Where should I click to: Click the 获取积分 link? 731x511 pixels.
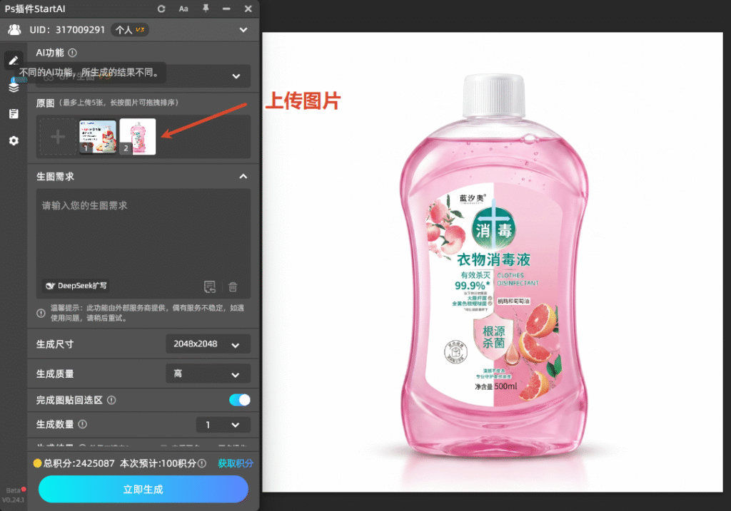[x=236, y=463]
